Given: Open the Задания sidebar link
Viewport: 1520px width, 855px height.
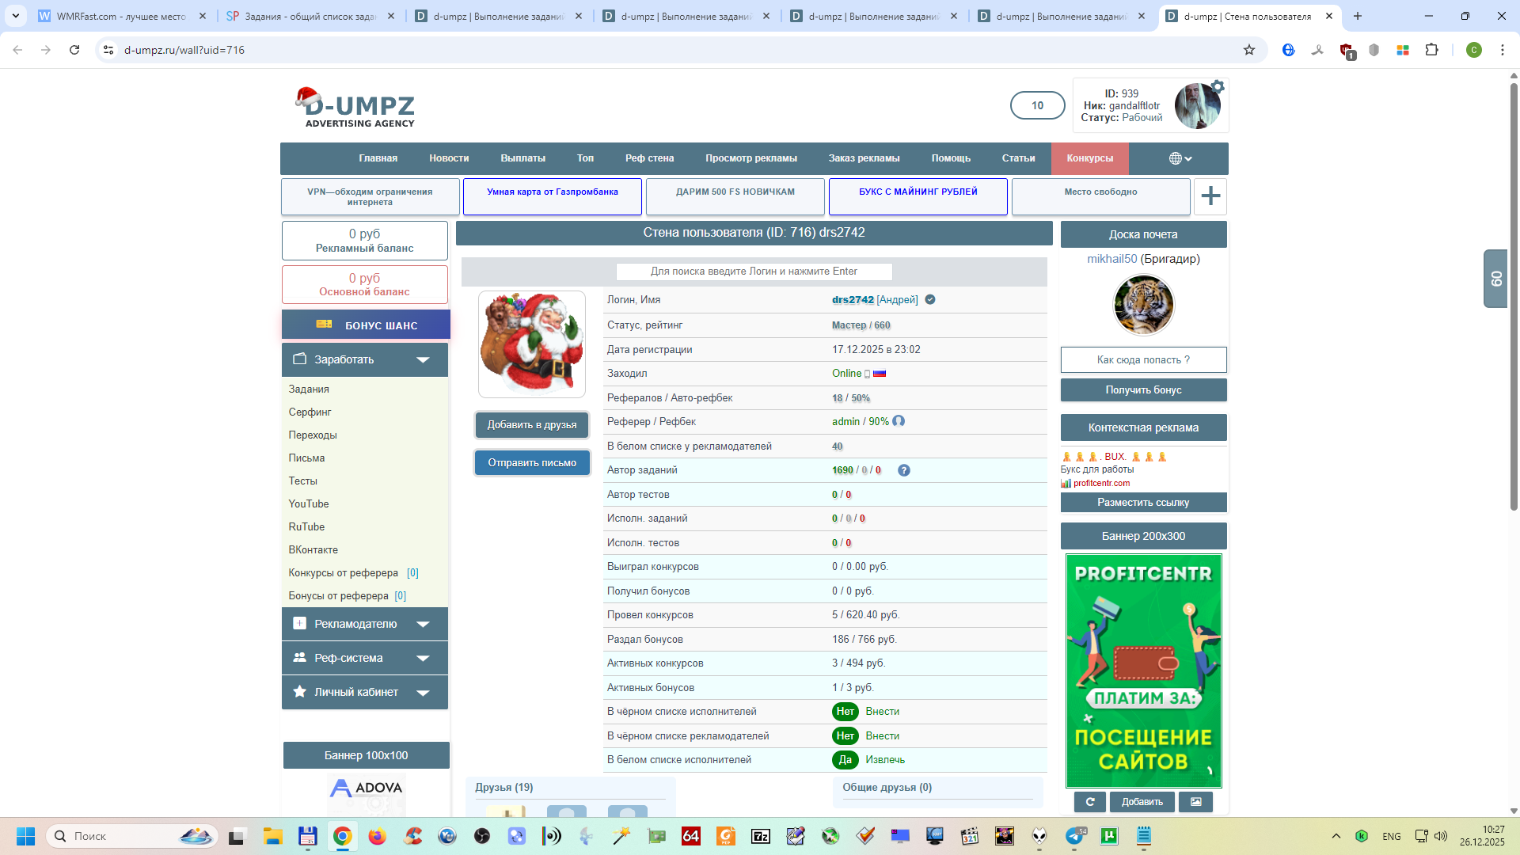Looking at the screenshot, I should tap(309, 389).
